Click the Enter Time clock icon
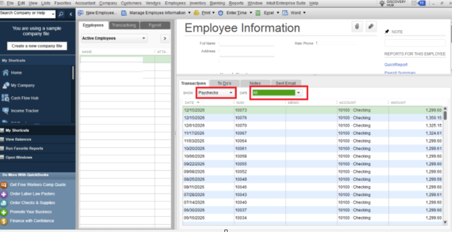The height and width of the screenshot is (232, 452). point(221,13)
